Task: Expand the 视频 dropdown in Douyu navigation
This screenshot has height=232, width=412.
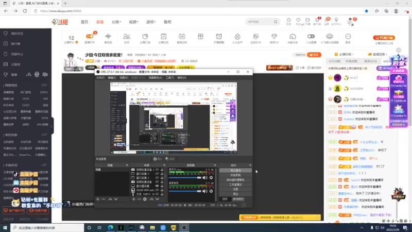Action: coord(133,22)
